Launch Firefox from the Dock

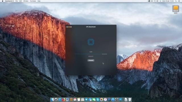(64, 99)
